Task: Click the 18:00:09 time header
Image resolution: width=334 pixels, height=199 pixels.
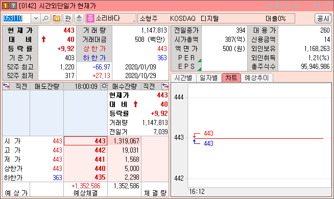Action: click(86, 86)
